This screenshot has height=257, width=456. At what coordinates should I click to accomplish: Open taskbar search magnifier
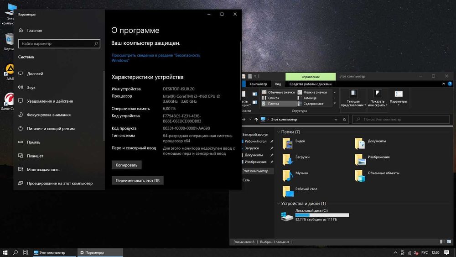pyautogui.click(x=16, y=252)
